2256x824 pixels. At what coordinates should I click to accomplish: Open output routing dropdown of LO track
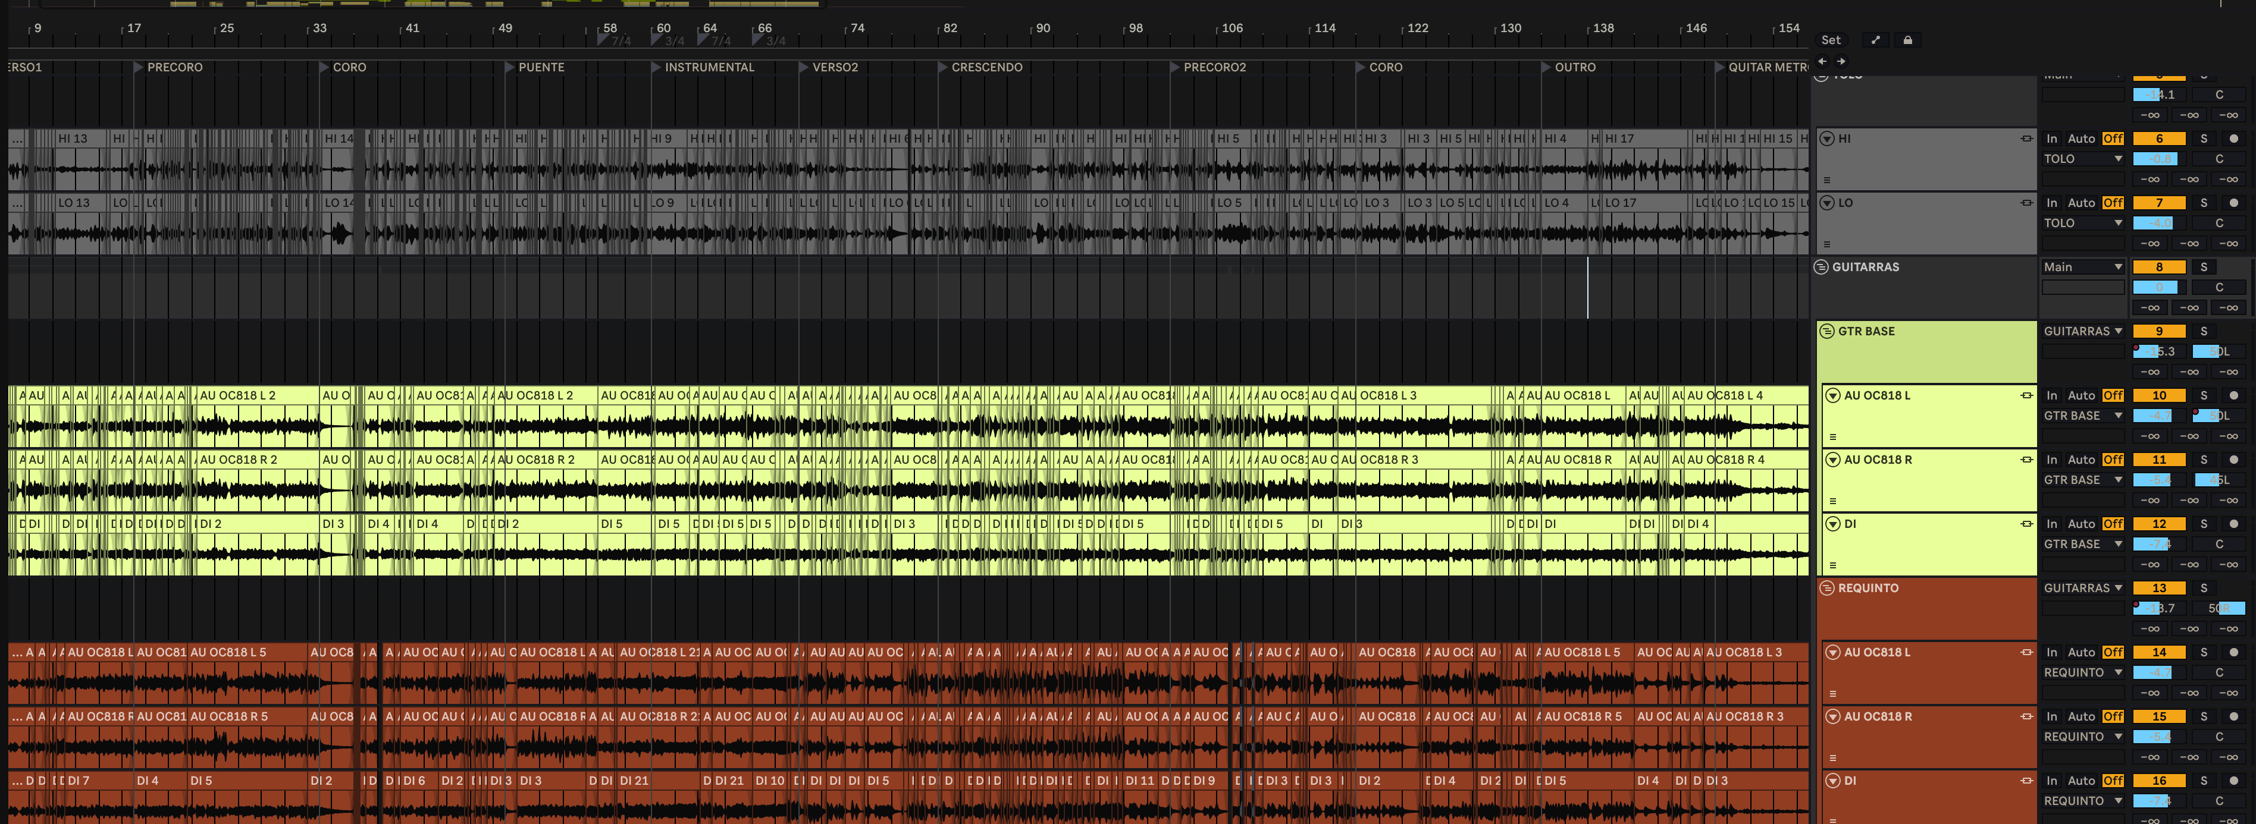2083,223
